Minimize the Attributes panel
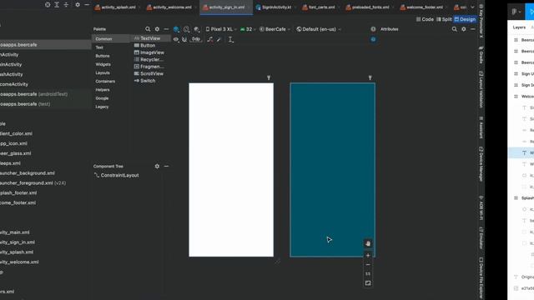534x300 pixels. click(473, 29)
